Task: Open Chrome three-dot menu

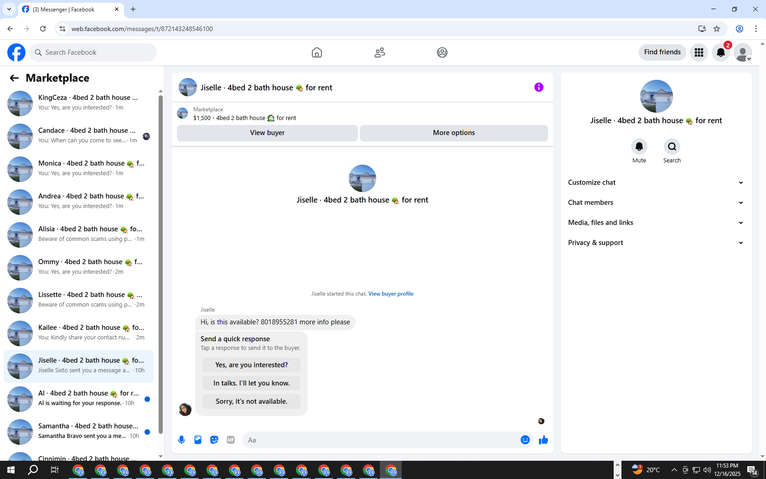Action: [x=756, y=29]
